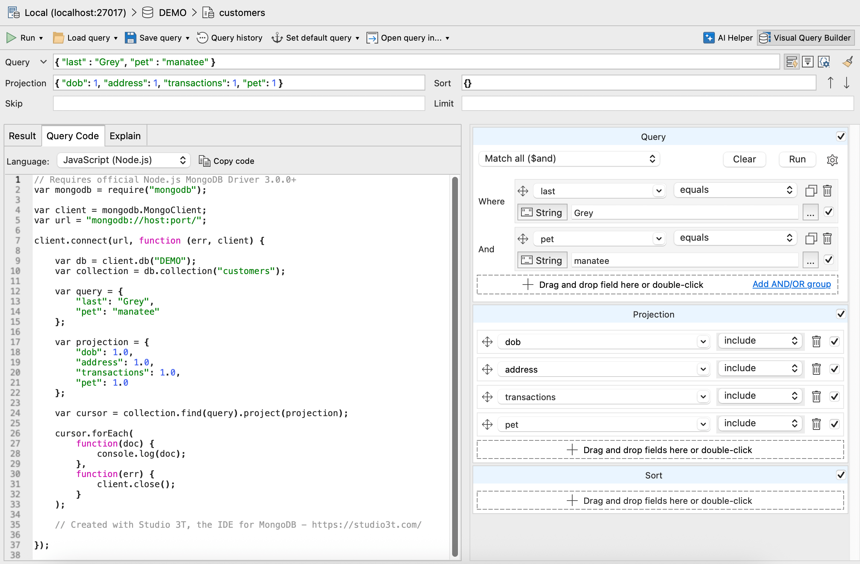Expand the Match all ($and) dropdown
Image resolution: width=860 pixels, height=564 pixels.
[569, 159]
